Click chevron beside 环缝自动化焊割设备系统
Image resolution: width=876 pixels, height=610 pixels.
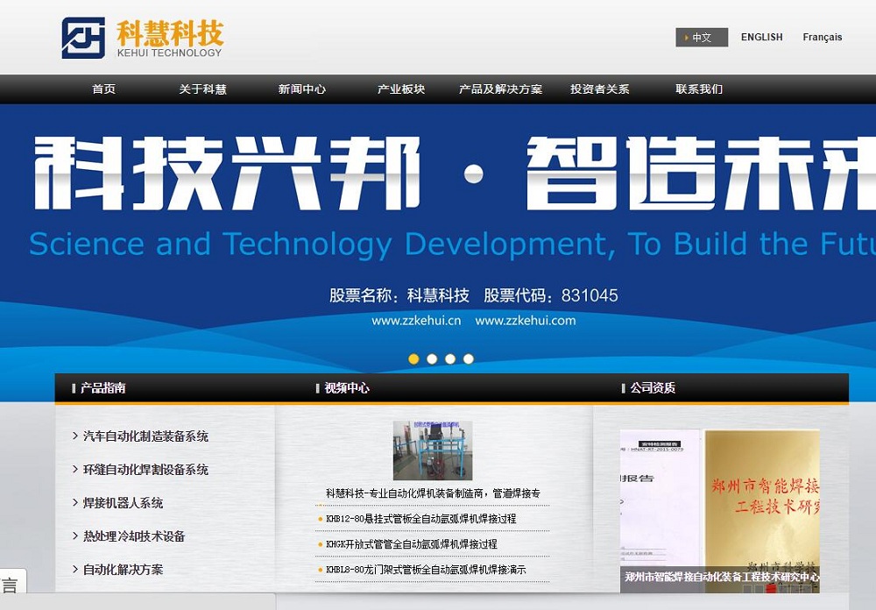pyautogui.click(x=74, y=469)
